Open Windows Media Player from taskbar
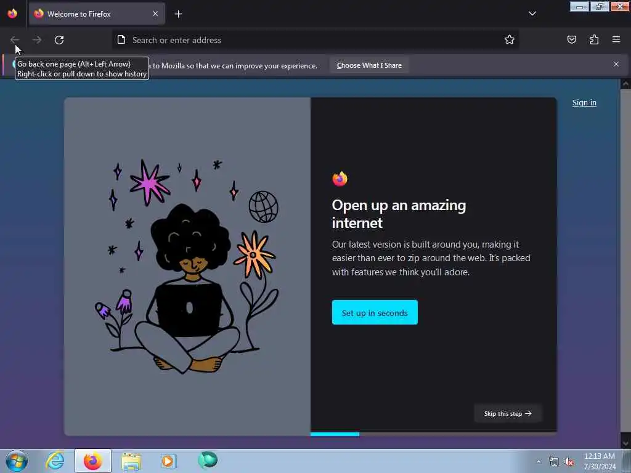Viewport: 631px width, 473px height. tap(168, 461)
